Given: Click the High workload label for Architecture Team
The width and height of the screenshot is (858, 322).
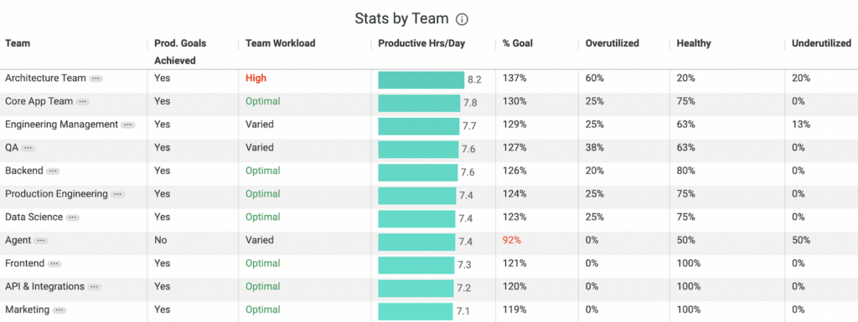Looking at the screenshot, I should 256,78.
